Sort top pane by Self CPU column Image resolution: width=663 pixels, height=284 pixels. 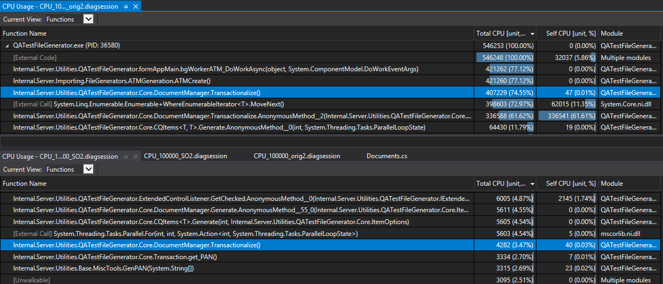(567, 33)
